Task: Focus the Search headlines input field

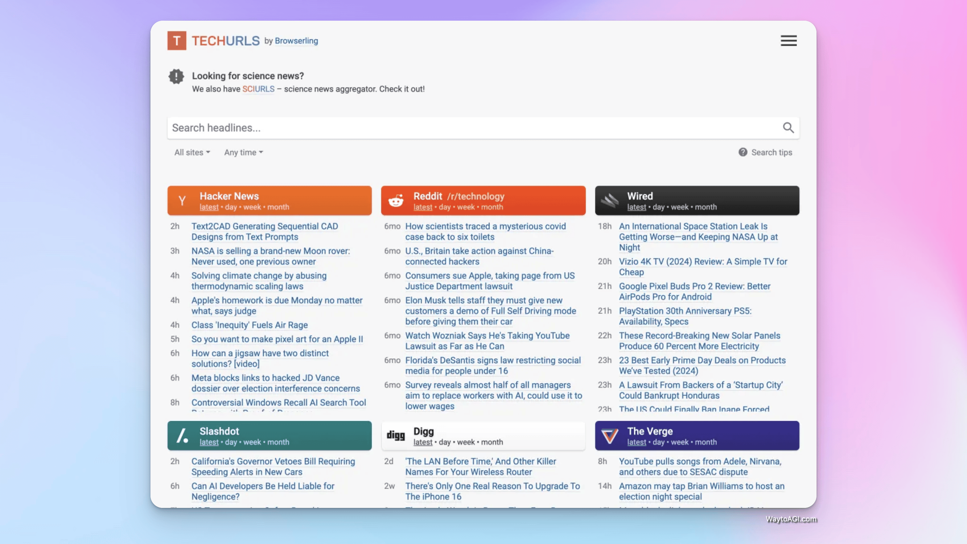Action: point(473,128)
